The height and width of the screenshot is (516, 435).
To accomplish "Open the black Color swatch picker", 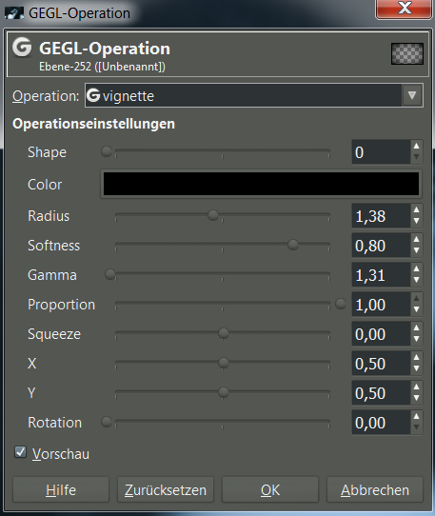I will click(261, 184).
